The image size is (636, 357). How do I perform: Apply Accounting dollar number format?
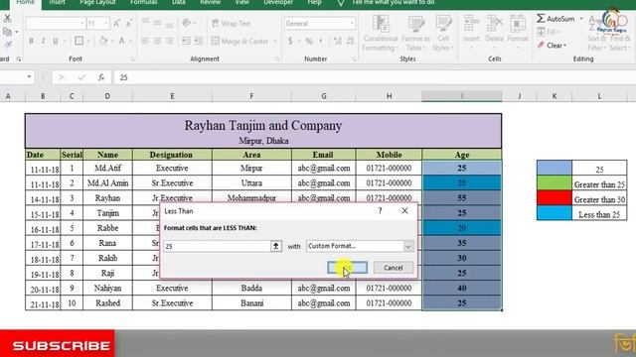290,41
